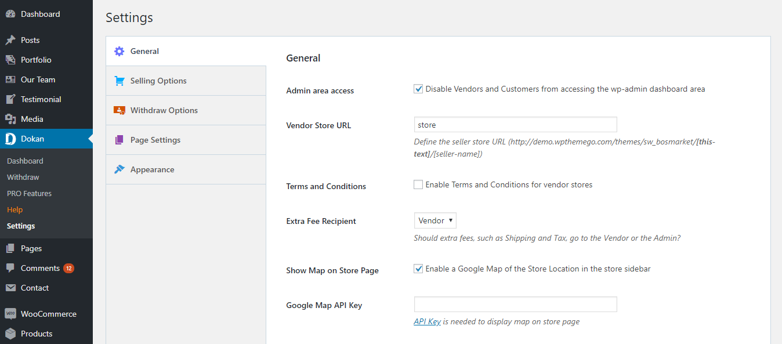The height and width of the screenshot is (344, 782).
Task: Click the Dokan D logo icon
Action: click(x=10, y=139)
